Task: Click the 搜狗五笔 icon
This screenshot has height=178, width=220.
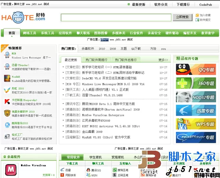Action: tap(115, 170)
